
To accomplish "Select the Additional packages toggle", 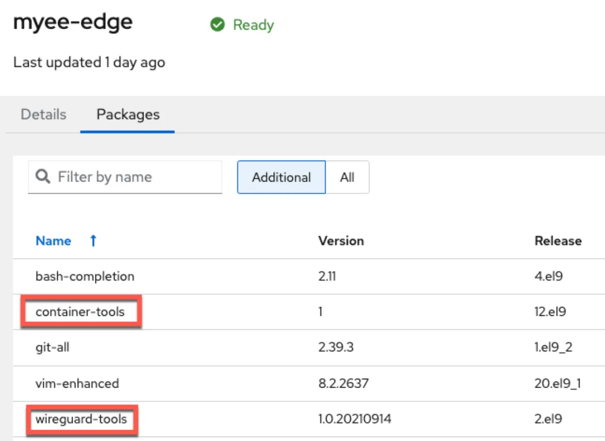I will pos(281,177).
